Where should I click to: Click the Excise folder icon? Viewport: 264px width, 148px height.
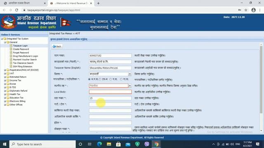coord(8,84)
